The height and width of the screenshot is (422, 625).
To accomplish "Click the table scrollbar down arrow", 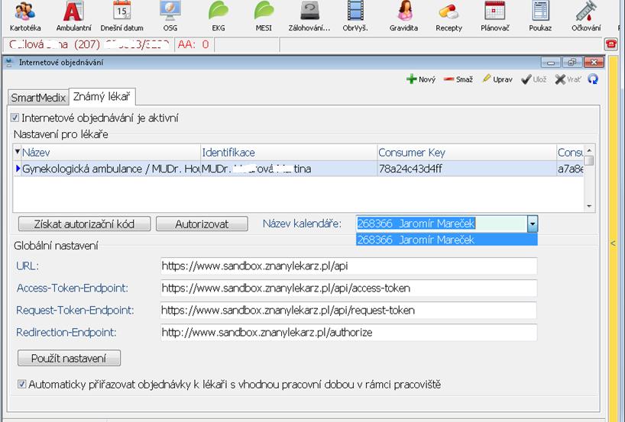I will point(589,206).
